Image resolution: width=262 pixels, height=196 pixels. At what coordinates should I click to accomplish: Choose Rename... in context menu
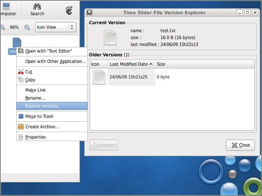coord(52,98)
